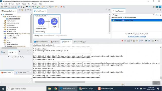Switch to the Problems tab
Image resolution: width=162 pixels, height=91 pixels.
point(55,42)
